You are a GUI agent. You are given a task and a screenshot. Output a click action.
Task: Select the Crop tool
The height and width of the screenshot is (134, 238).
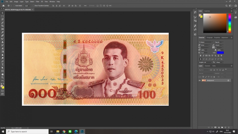click(x=2, y=26)
